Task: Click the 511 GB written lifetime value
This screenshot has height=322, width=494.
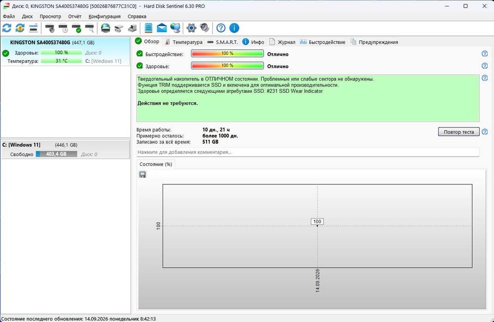Action: coord(210,142)
